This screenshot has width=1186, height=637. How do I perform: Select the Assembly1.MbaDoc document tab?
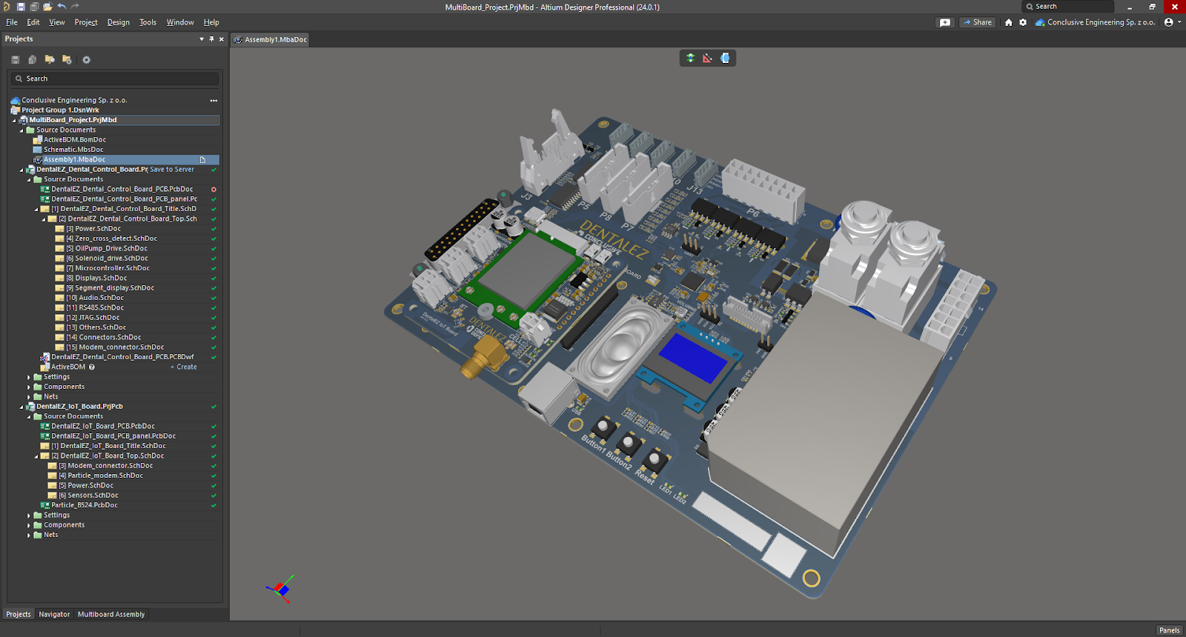[x=270, y=40]
